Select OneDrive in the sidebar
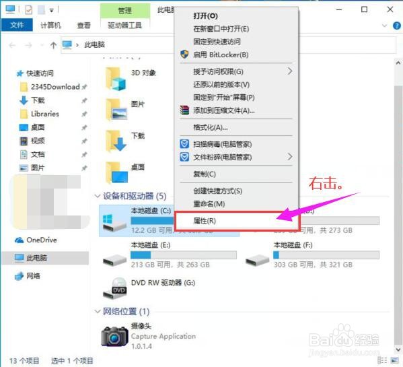Image resolution: width=403 pixels, height=367 pixels. [42, 240]
